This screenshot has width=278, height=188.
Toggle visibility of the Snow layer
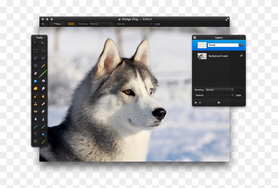(241, 45)
